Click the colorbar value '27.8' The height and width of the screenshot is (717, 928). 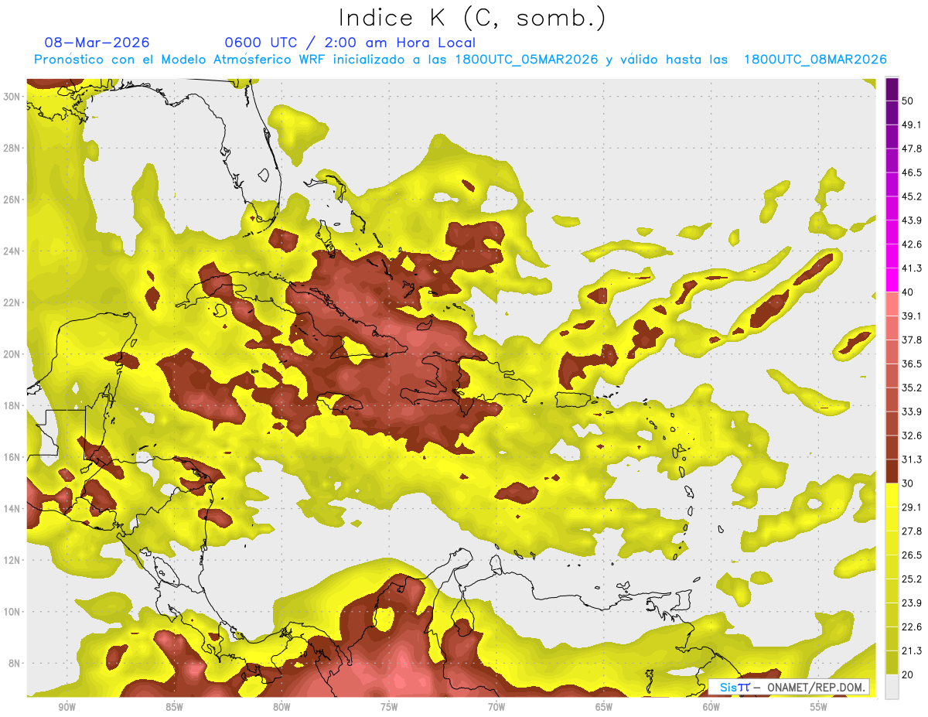(912, 531)
